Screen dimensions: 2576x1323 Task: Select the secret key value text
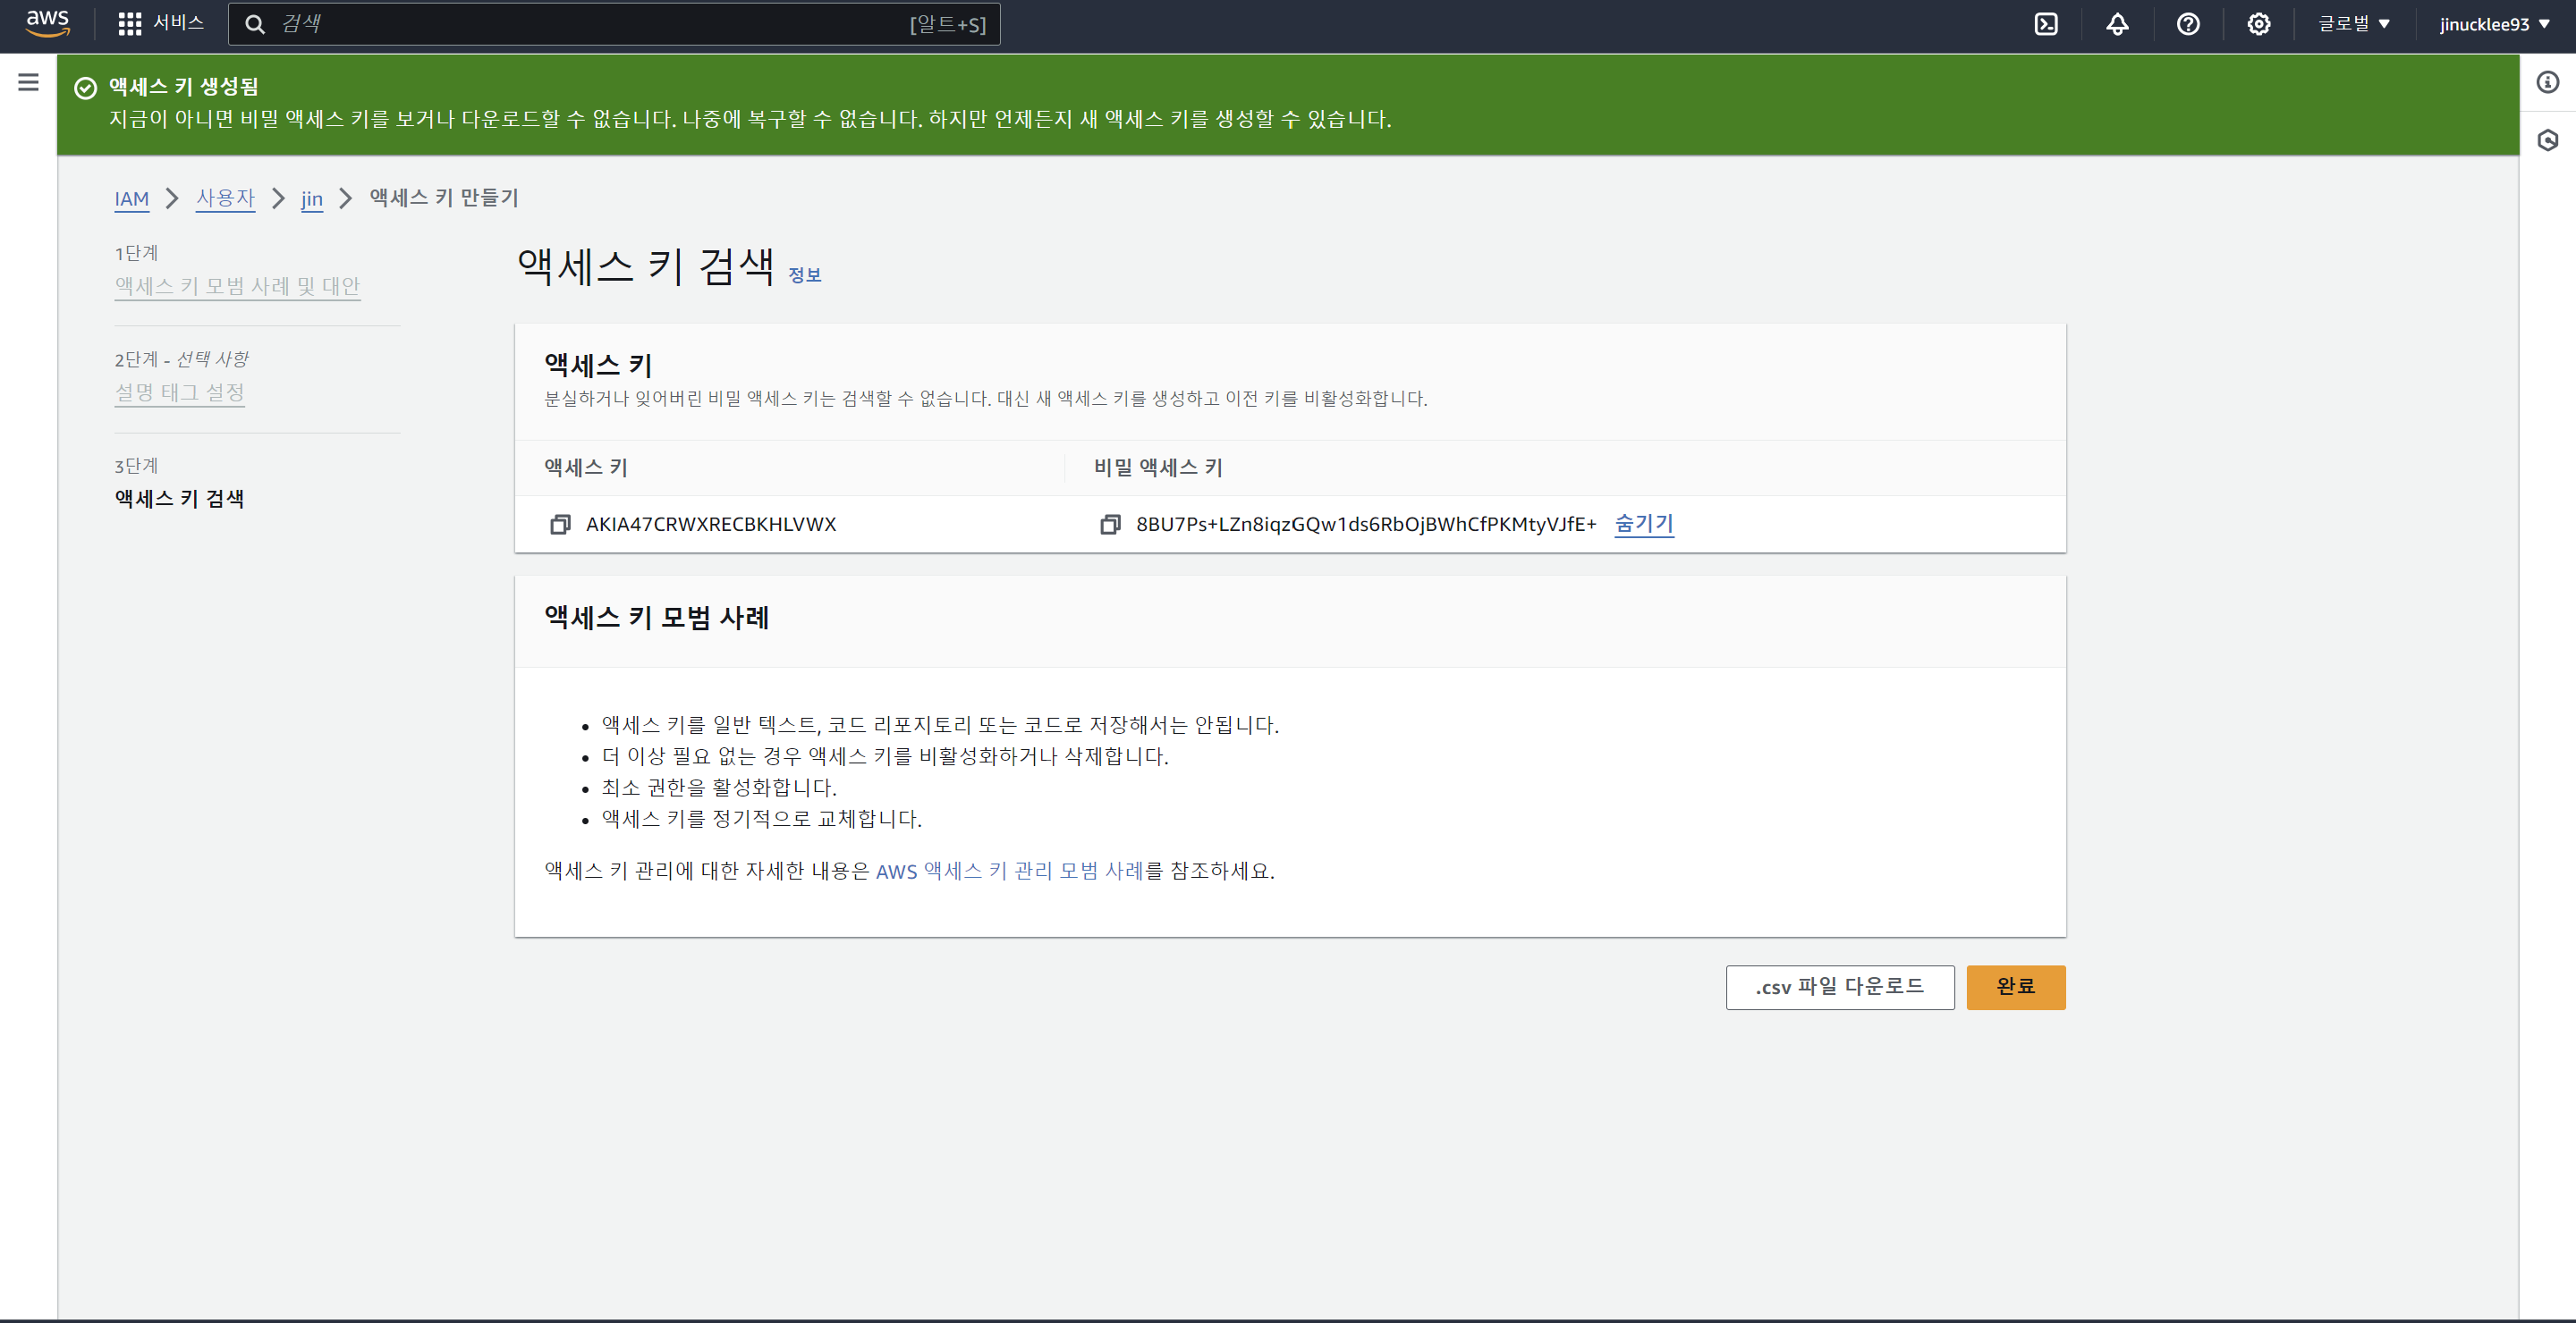coord(1366,525)
